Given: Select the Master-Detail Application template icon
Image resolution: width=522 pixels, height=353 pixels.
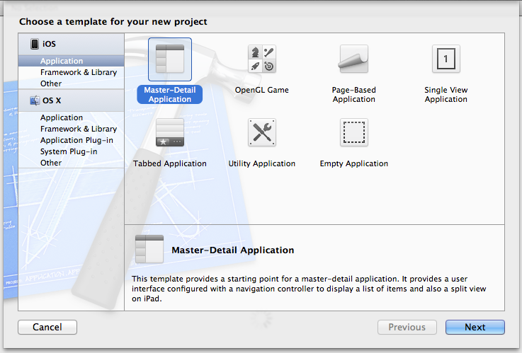Looking at the screenshot, I should coord(170,59).
